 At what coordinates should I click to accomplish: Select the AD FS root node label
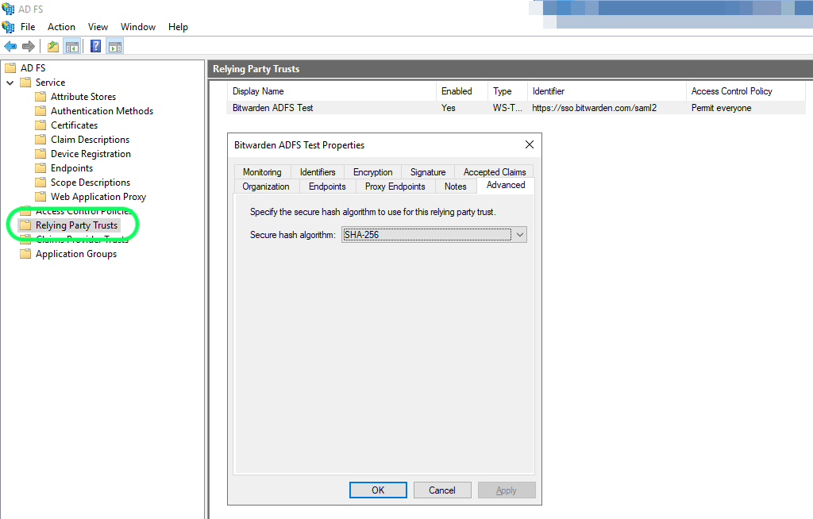(x=33, y=68)
